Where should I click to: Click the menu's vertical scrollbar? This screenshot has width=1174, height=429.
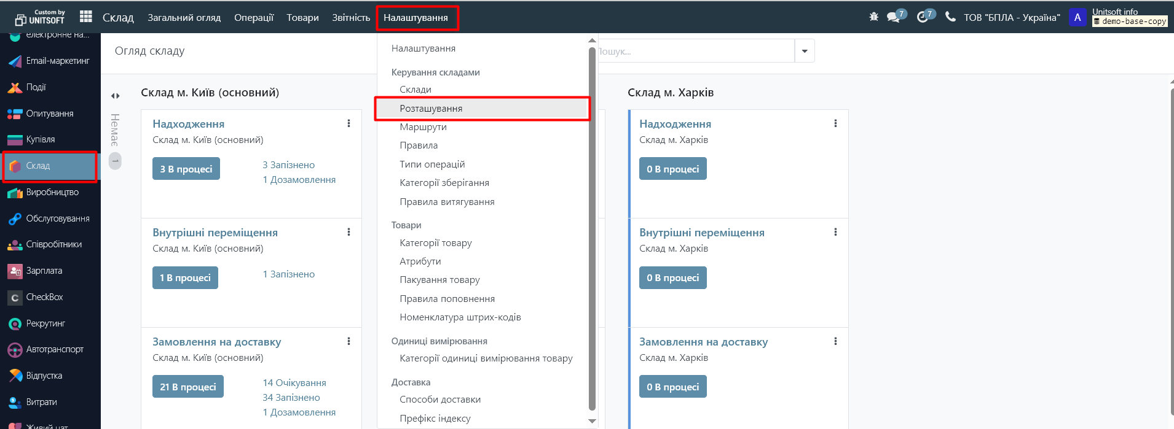click(592, 227)
